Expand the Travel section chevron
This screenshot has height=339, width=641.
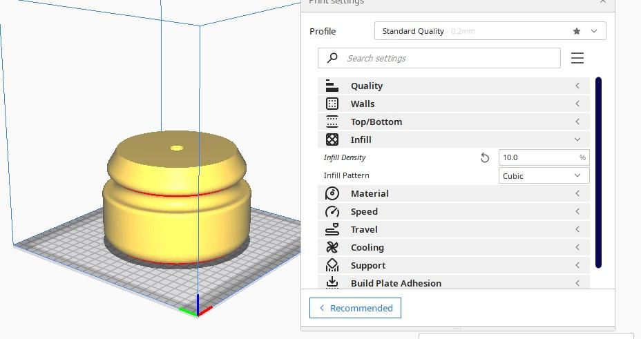(577, 229)
